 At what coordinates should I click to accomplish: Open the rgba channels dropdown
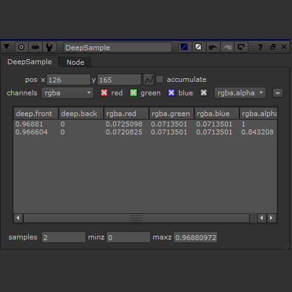67,93
